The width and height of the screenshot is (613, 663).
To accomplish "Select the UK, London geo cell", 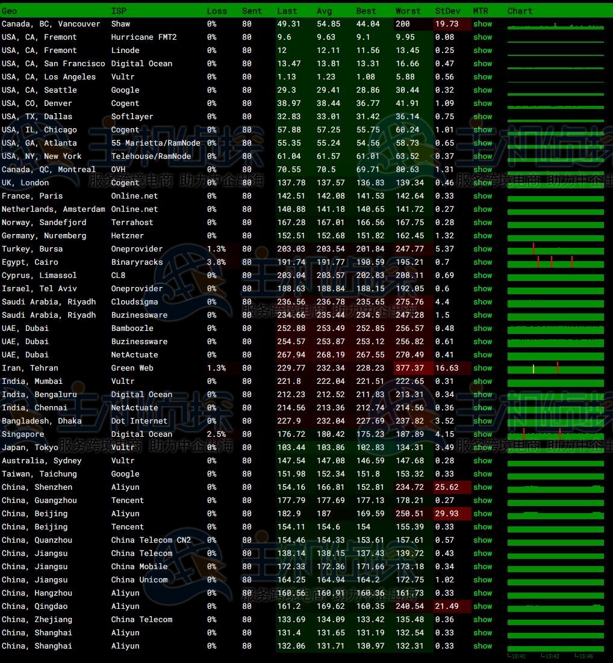I will pyautogui.click(x=25, y=183).
